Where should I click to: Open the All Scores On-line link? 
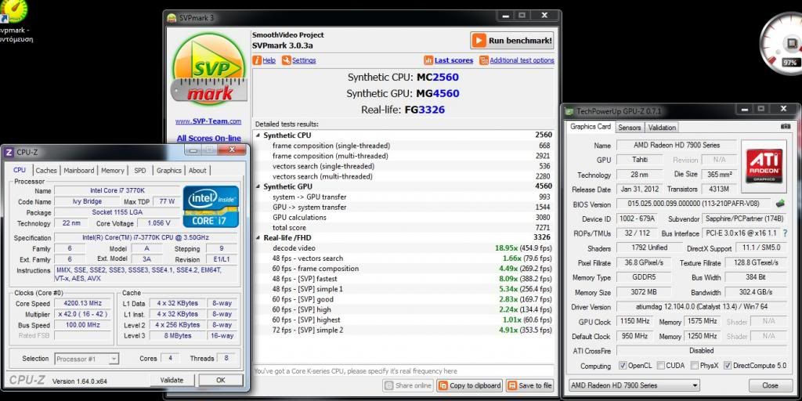pos(208,138)
